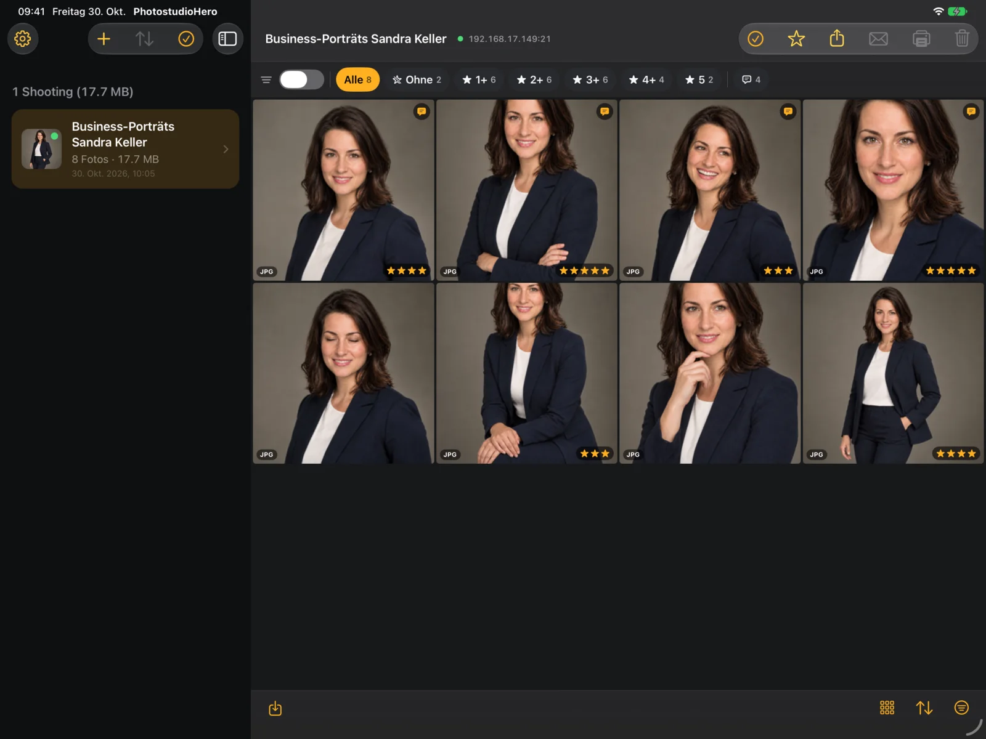Open the seated three-star portrait thumbnail
Image resolution: width=986 pixels, height=739 pixels.
[x=527, y=373]
